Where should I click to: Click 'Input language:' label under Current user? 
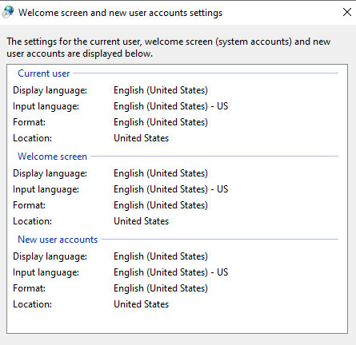pyautogui.click(x=46, y=106)
